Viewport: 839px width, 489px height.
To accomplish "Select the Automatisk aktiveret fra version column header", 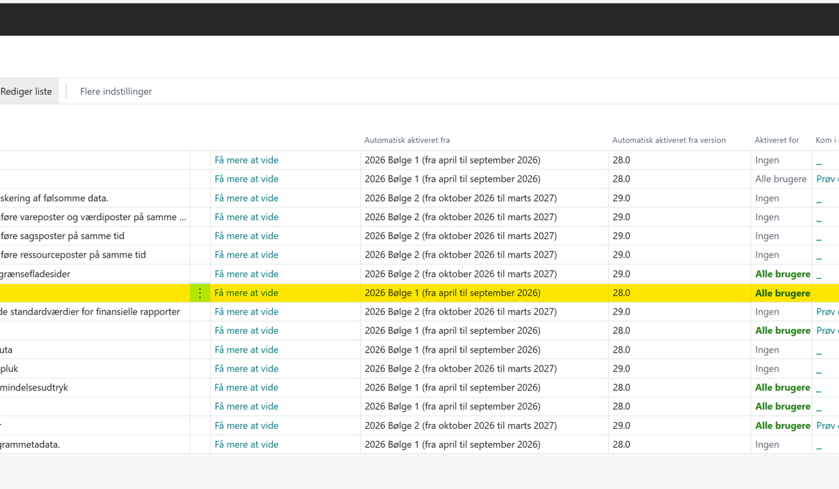I will pos(669,140).
